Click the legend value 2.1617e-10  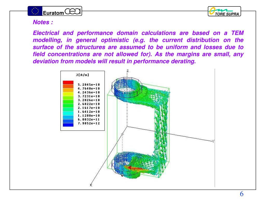coord(89,108)
